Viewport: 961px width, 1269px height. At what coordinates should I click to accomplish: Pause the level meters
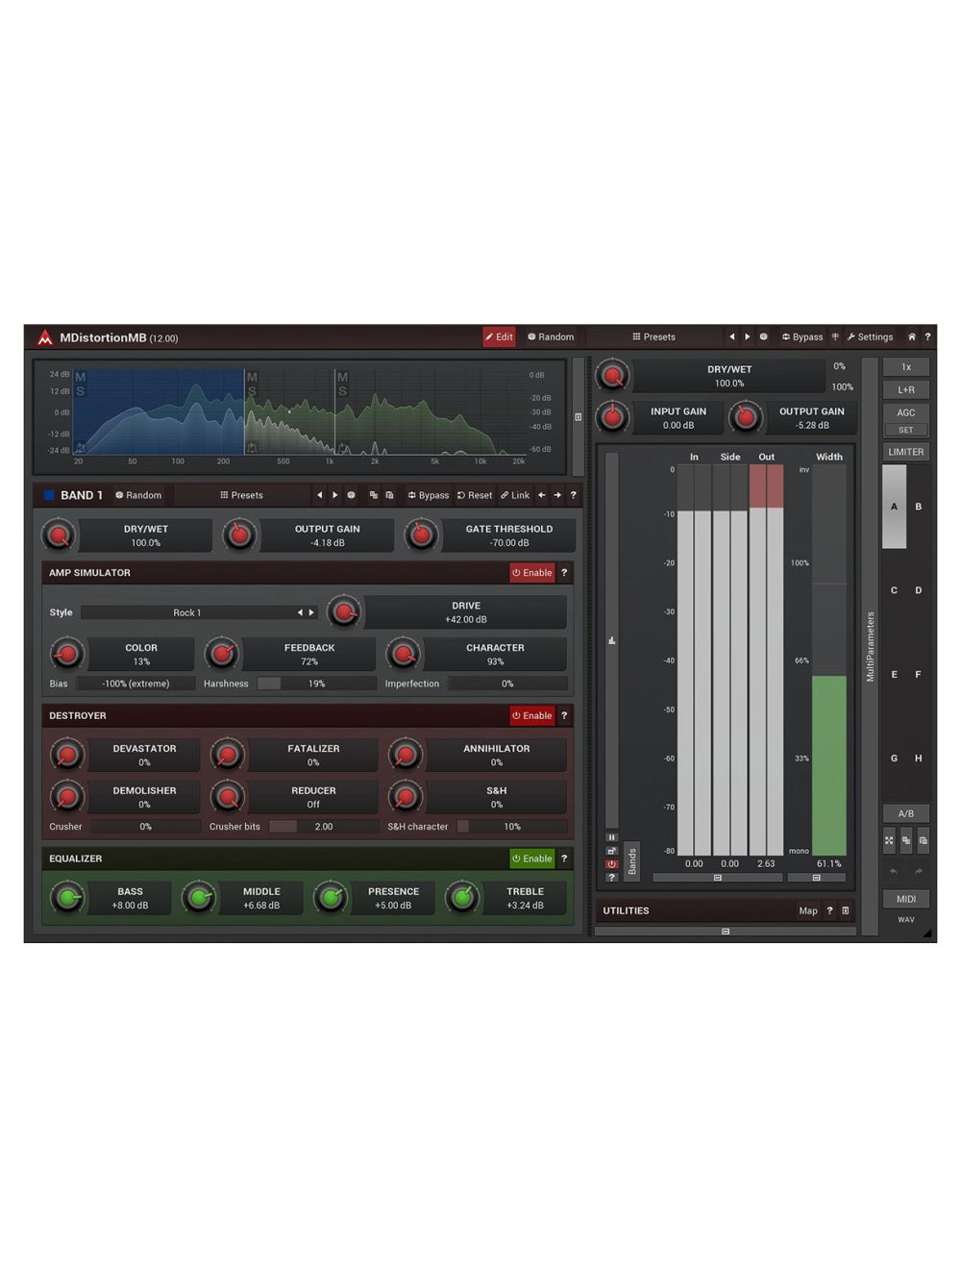pyautogui.click(x=611, y=837)
